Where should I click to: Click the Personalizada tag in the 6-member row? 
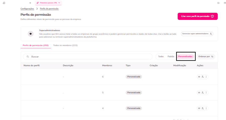(x=134, y=77)
